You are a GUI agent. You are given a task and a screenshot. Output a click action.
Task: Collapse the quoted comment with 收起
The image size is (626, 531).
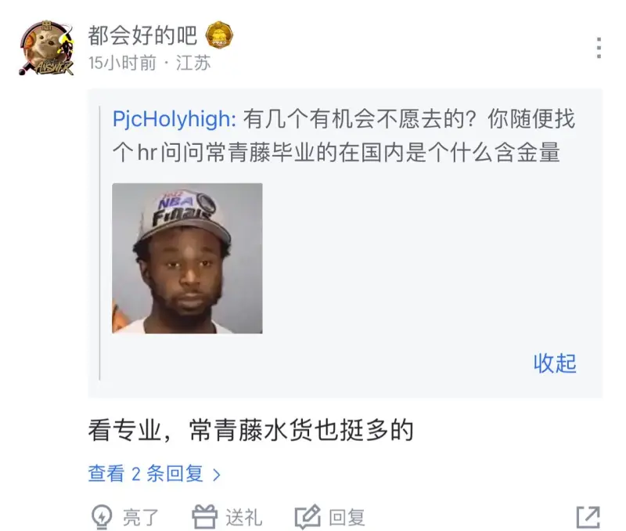click(x=555, y=363)
